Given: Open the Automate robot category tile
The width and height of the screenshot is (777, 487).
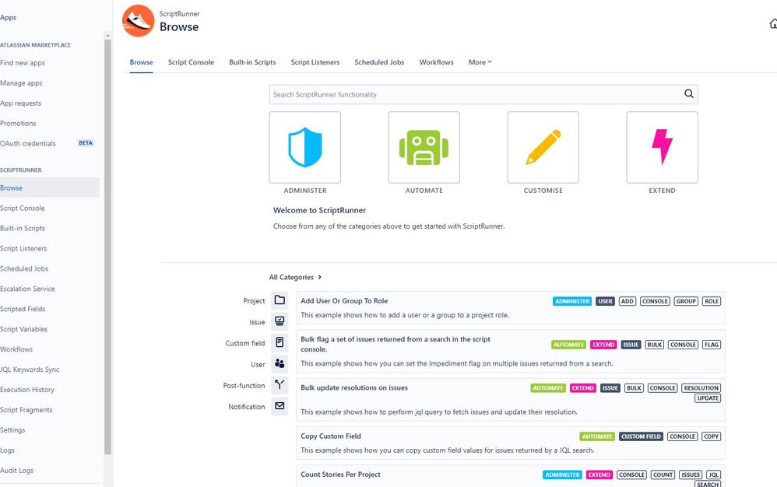Looking at the screenshot, I should [x=424, y=148].
